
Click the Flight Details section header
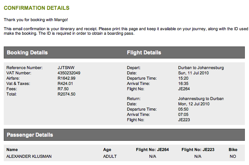pos(144,52)
